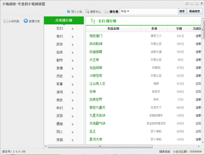The height and width of the screenshot is (155, 205).
Task: Click the 精确搜索 button
Action: [x=195, y=11]
